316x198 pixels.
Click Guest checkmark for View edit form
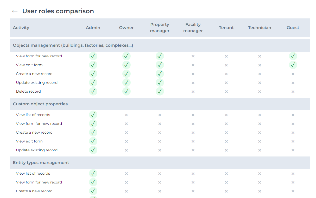tap(293, 65)
